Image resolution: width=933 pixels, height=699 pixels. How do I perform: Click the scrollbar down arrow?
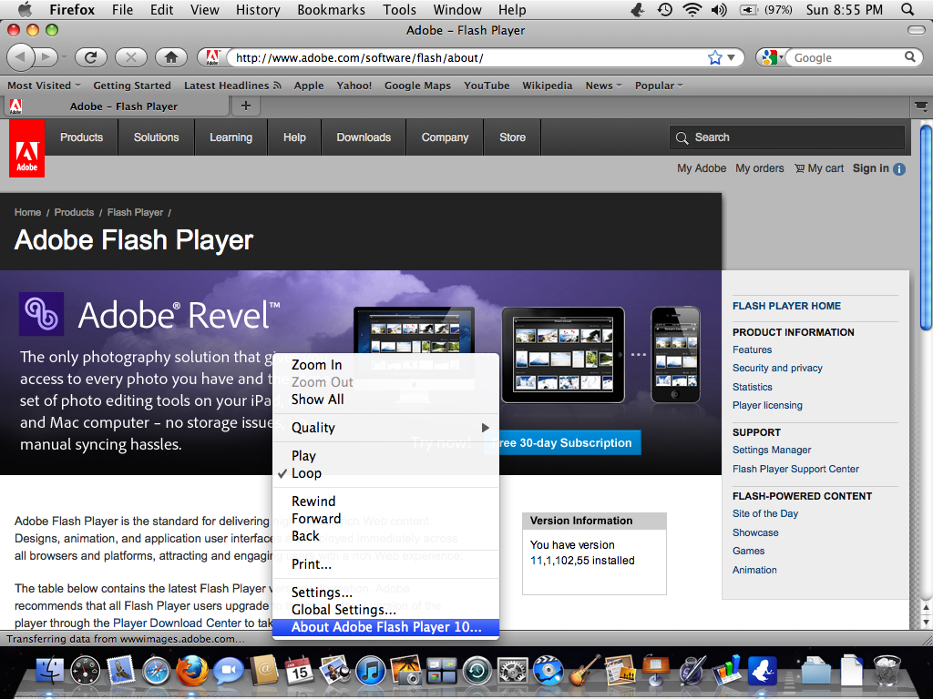[926, 622]
